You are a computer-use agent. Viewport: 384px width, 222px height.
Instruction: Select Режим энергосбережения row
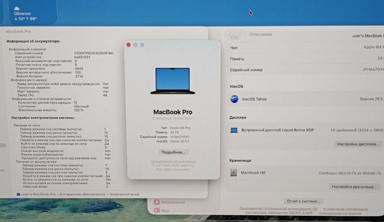[x=66, y=155]
